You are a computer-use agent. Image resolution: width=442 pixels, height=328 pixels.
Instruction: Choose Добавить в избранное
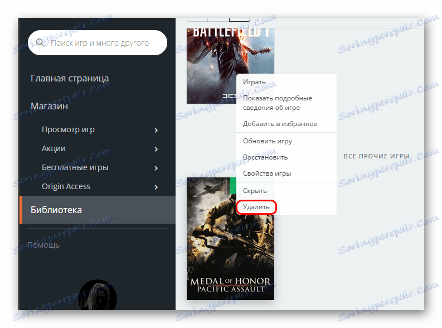(x=280, y=123)
